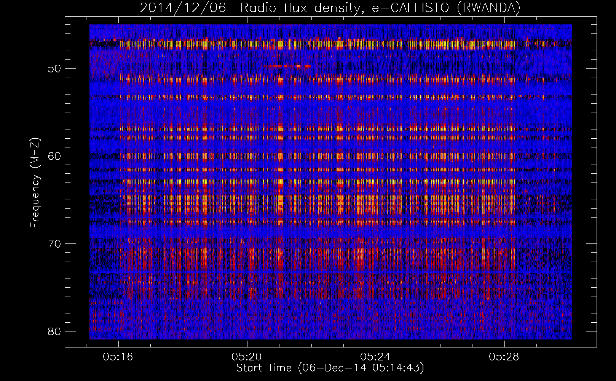Click the 'Frequency (MHZ)' axis label

[35, 183]
